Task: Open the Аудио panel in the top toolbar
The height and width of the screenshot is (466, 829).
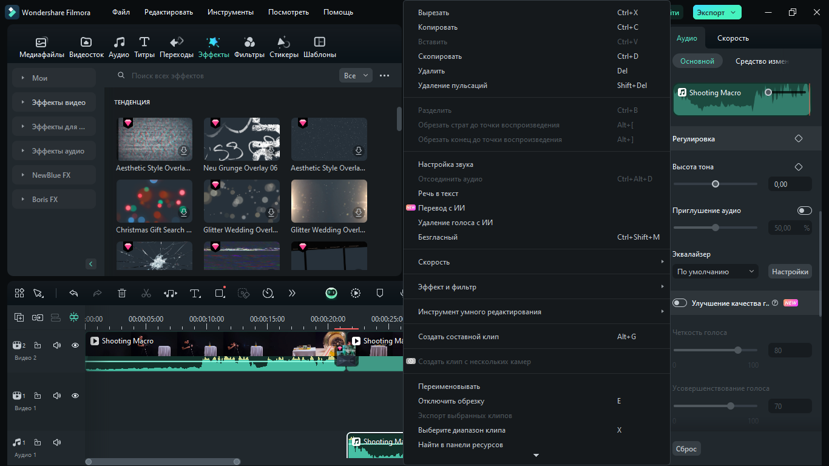Action: coord(119,47)
